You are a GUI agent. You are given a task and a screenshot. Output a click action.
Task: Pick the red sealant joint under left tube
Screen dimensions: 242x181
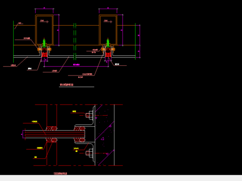click(x=44, y=54)
